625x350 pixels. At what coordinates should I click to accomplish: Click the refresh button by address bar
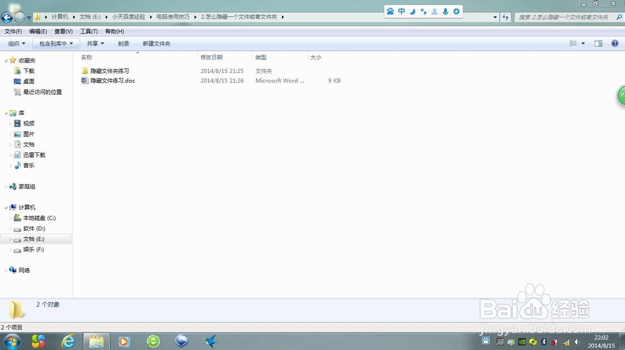coord(506,17)
